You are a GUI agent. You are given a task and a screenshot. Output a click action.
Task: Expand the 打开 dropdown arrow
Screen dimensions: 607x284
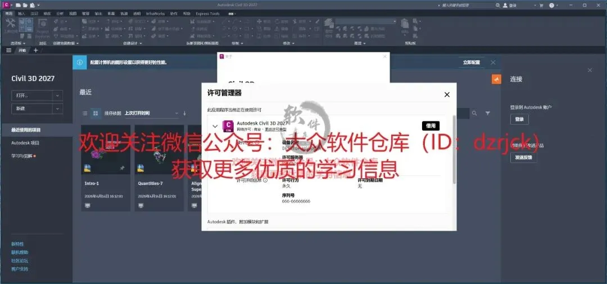click(57, 95)
